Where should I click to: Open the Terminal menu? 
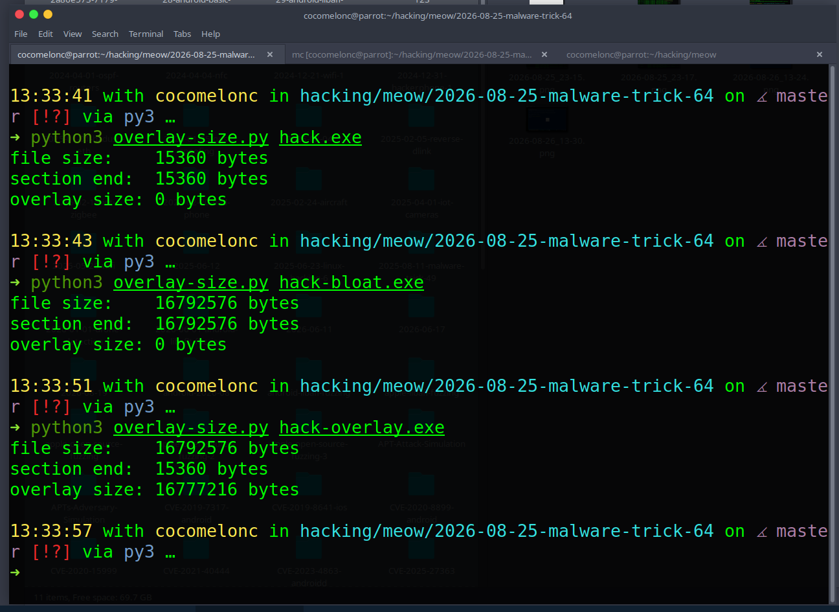point(146,34)
